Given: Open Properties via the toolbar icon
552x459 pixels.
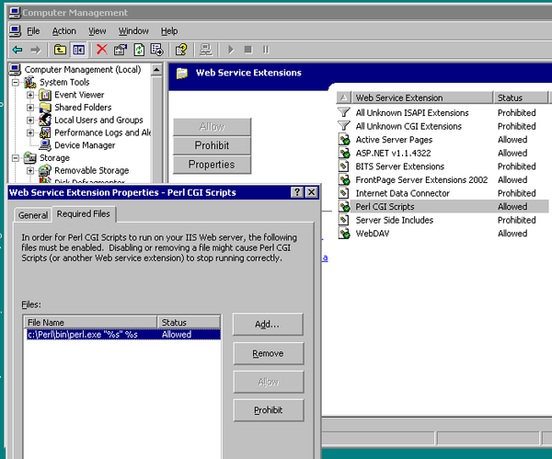Looking at the screenshot, I should click(120, 50).
